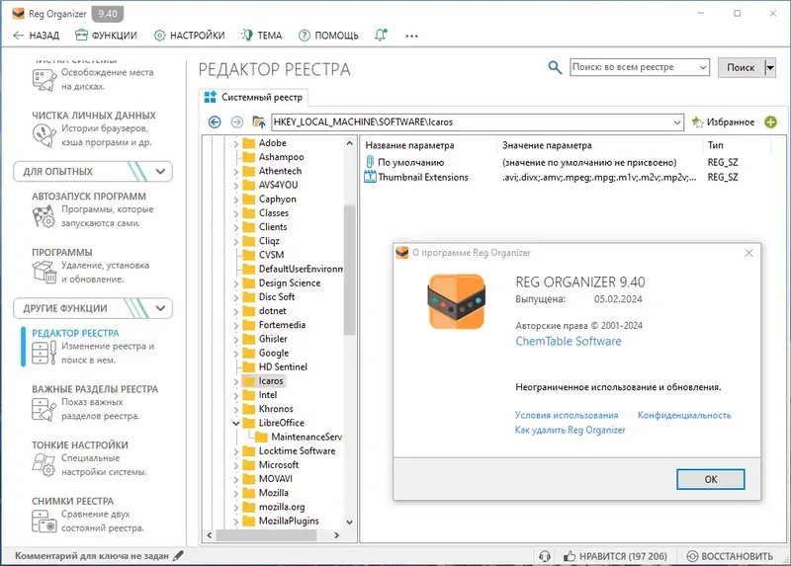This screenshot has height=566, width=791.
Task: Click the tree horizontal scrollbar right arrow
Action: [x=336, y=535]
